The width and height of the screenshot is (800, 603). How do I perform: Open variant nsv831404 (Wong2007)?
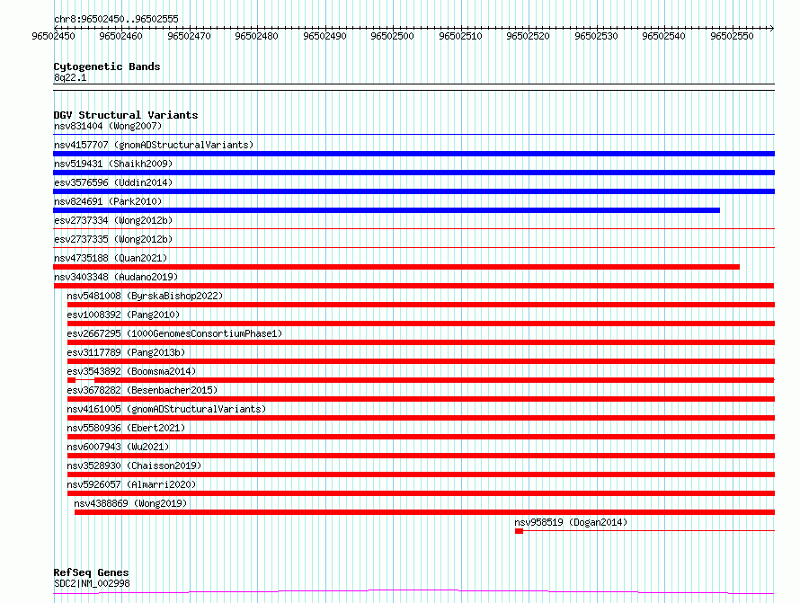tap(108, 126)
